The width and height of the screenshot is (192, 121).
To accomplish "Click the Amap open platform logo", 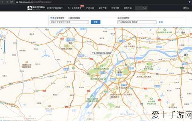I will point(36,8).
